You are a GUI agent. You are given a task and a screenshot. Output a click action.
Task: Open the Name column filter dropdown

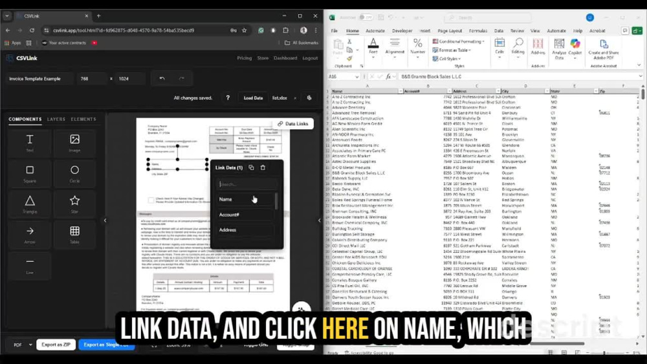[400, 91]
